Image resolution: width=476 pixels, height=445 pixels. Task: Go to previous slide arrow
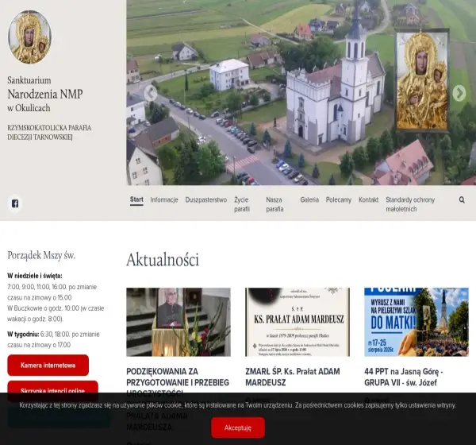[151, 93]
